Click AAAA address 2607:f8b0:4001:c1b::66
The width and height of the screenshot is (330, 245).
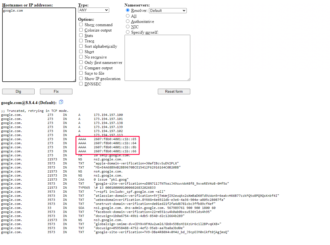(x=115, y=151)
